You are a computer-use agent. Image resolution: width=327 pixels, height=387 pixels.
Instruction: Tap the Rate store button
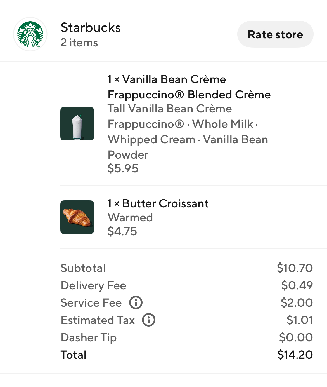[275, 34]
